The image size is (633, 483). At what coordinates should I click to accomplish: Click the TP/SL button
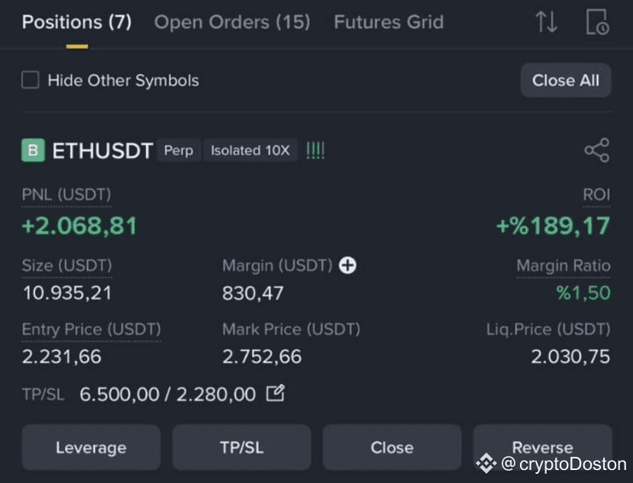[x=242, y=447]
